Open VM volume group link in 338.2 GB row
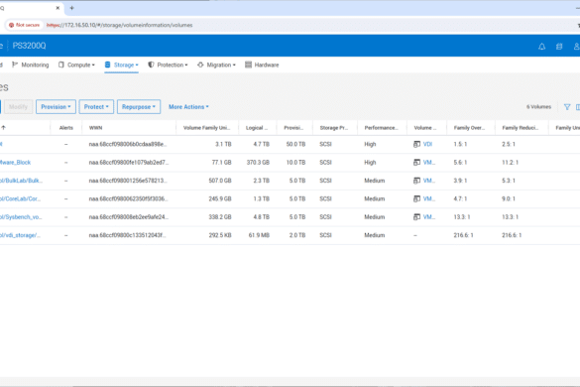The width and height of the screenshot is (580, 387). 429,216
